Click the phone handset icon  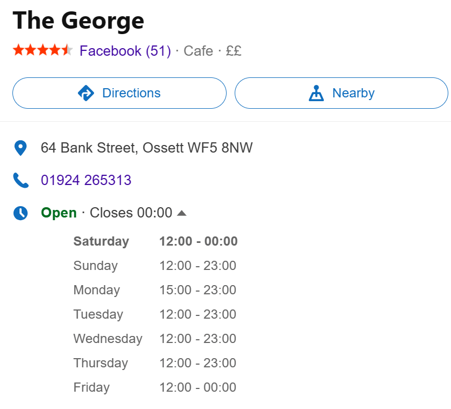click(21, 180)
